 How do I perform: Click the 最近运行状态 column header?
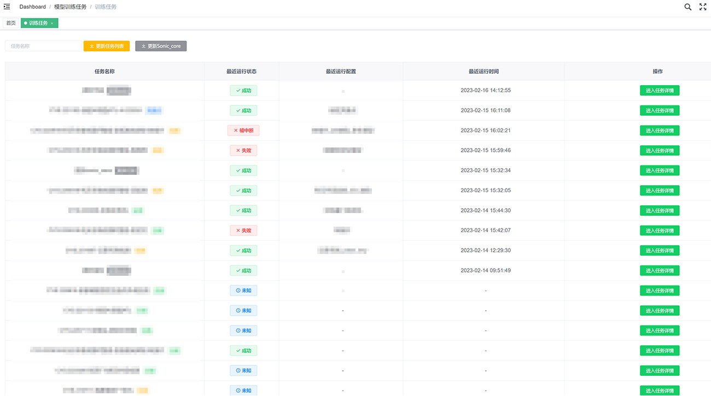(241, 72)
